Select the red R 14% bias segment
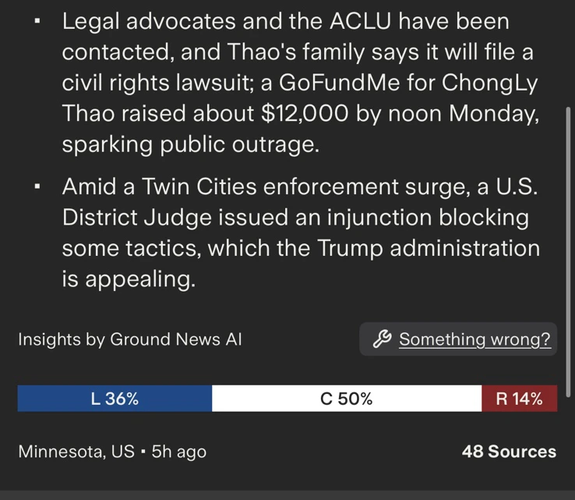Viewport: 575px width, 500px height. [x=519, y=399]
